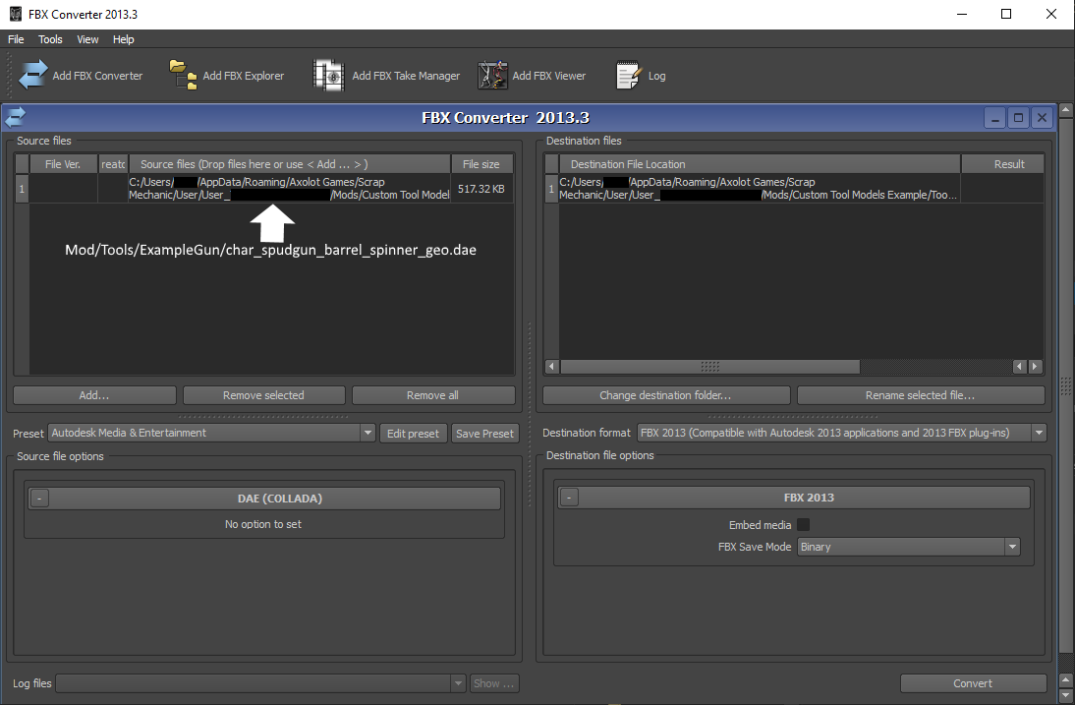
Task: Click the Destination files scroll left arrow at the far left
Action: (x=551, y=367)
